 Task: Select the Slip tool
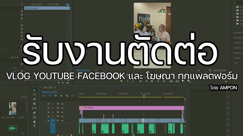[x=34, y=108]
